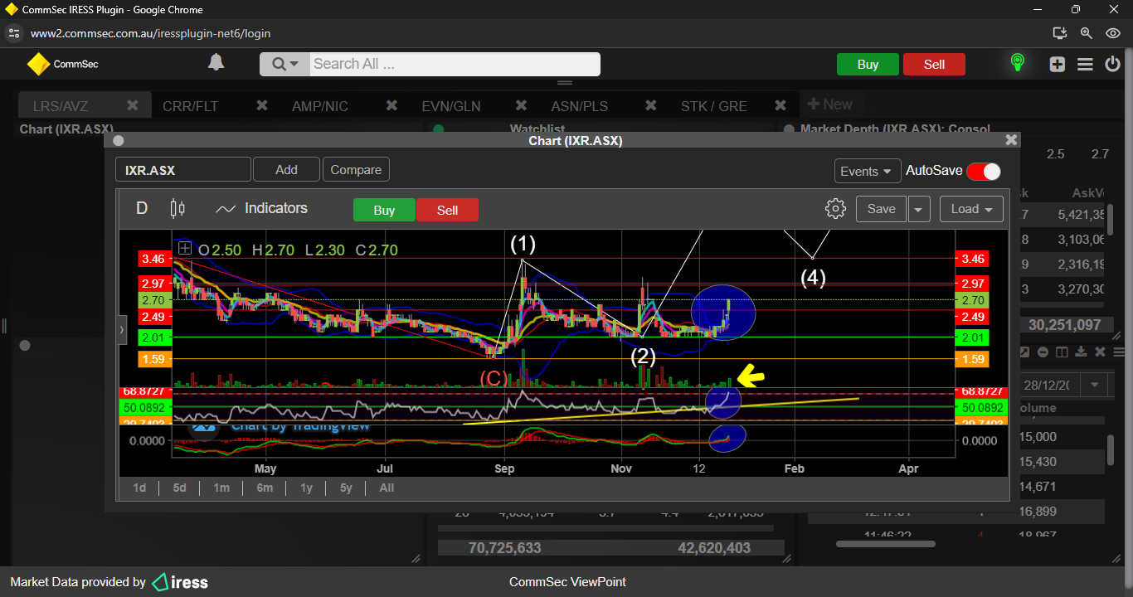The width and height of the screenshot is (1133, 597).
Task: Close the floating Chart (IXR.ASX) window
Action: 1010,141
